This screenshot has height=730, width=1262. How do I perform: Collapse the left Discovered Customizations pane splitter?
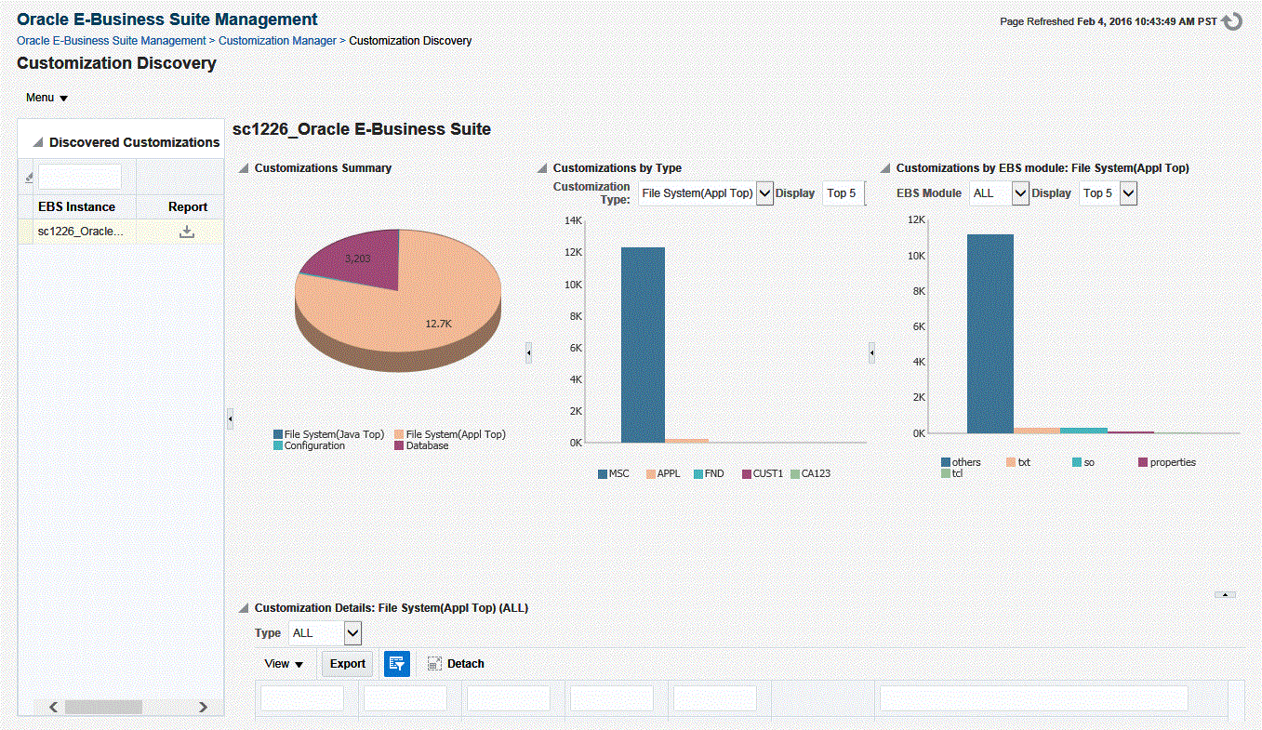coord(230,419)
